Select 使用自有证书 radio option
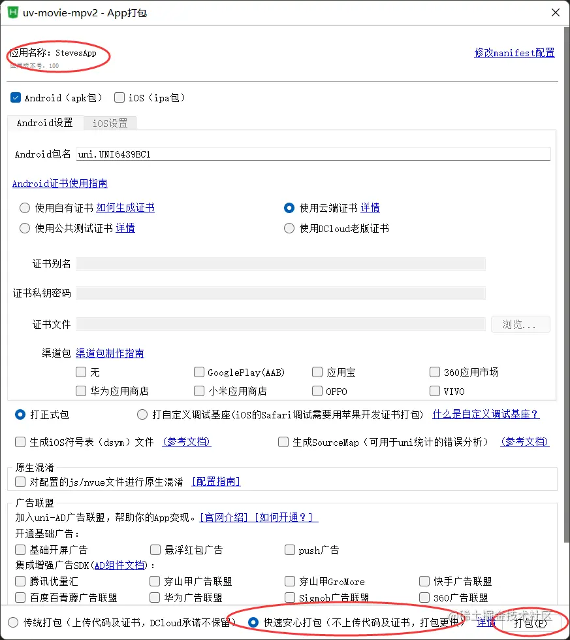Viewport: 570px width, 640px height. click(25, 208)
